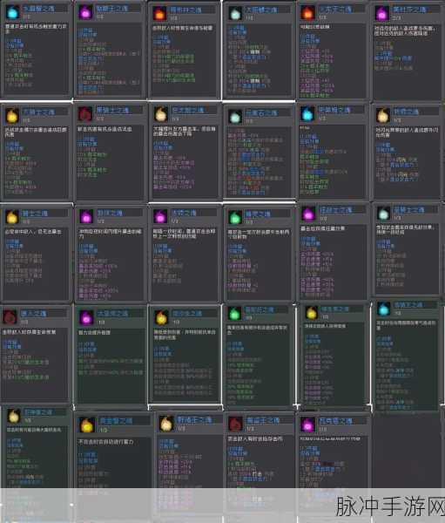Click the cyan soul flame in the top-left card
Screen dimensions: 445x523
[13, 12]
